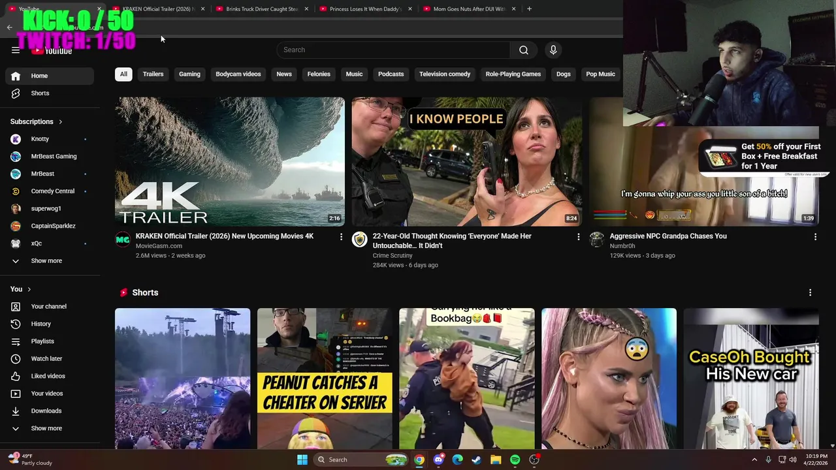
Task: Expand Subscriptions section chevron
Action: [x=61, y=122]
